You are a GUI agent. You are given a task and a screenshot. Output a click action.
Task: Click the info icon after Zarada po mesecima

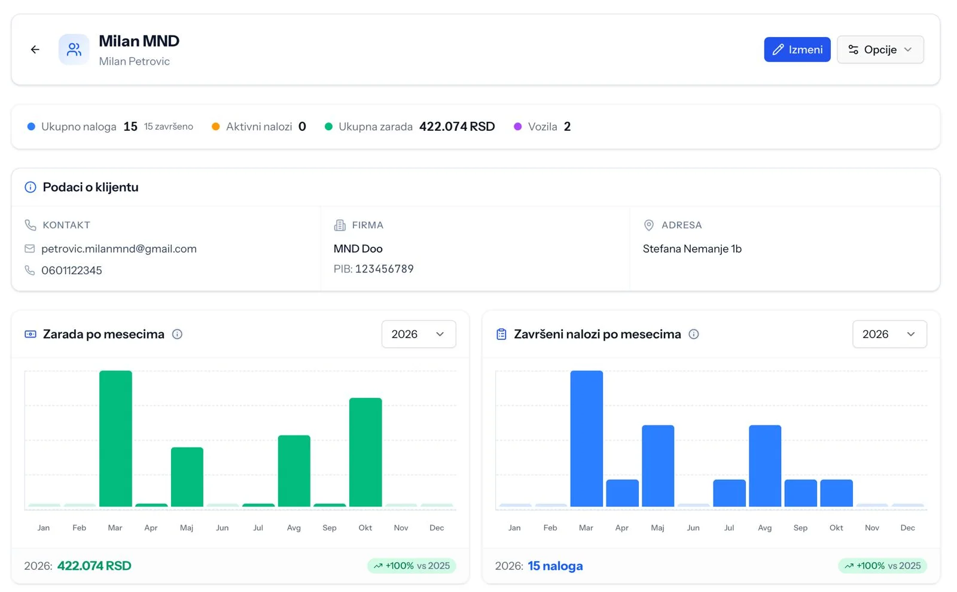point(177,334)
